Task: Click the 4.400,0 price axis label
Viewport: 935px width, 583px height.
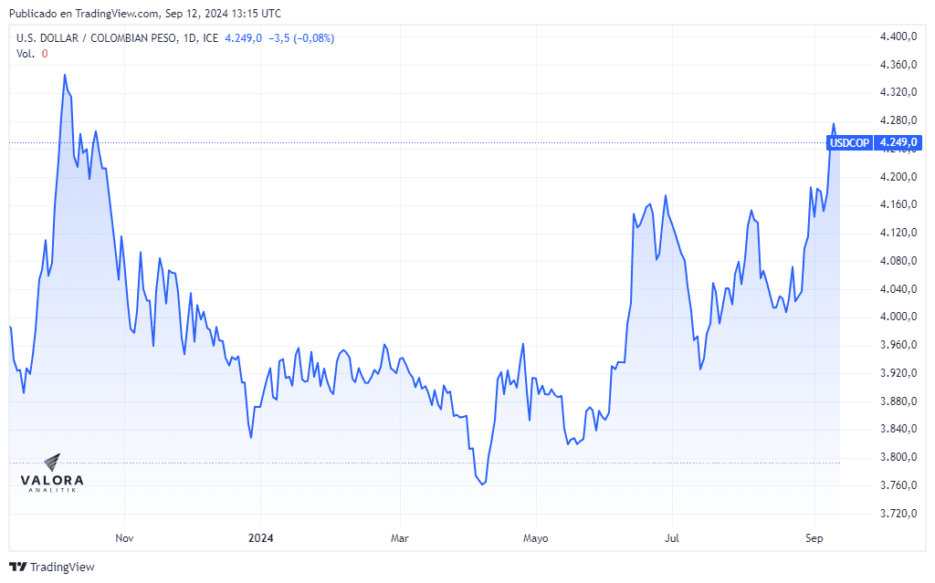Action: (898, 36)
